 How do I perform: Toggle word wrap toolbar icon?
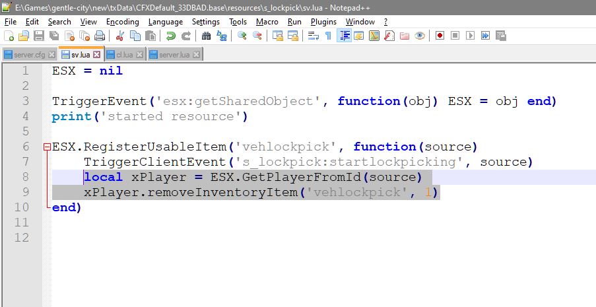click(314, 36)
